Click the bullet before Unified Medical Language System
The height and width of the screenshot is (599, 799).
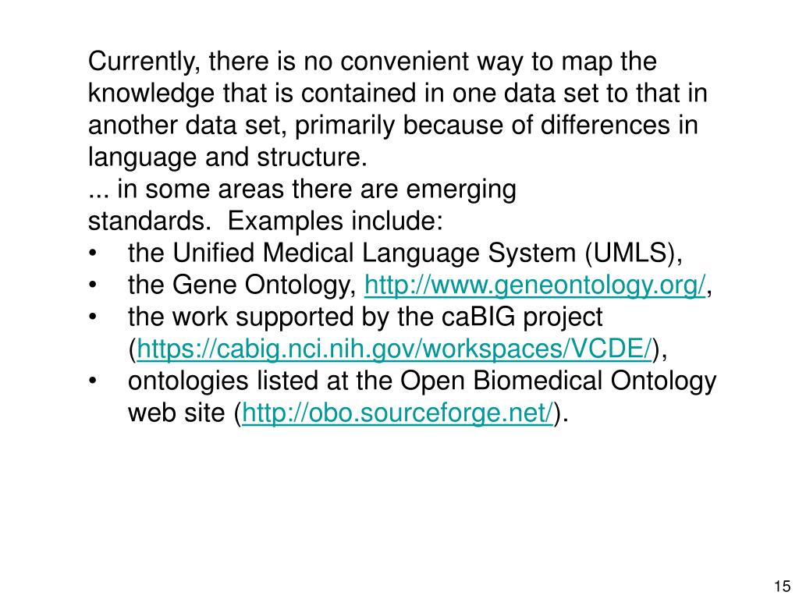coord(92,253)
